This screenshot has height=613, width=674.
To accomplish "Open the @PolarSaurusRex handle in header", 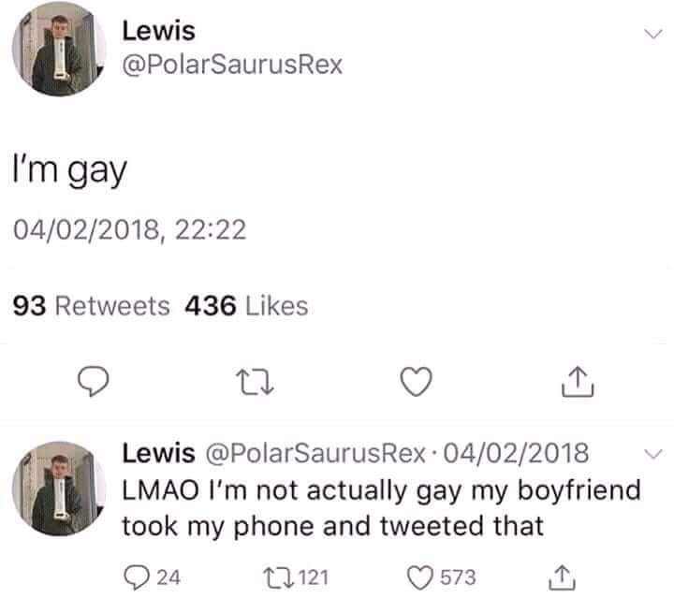I will click(232, 65).
